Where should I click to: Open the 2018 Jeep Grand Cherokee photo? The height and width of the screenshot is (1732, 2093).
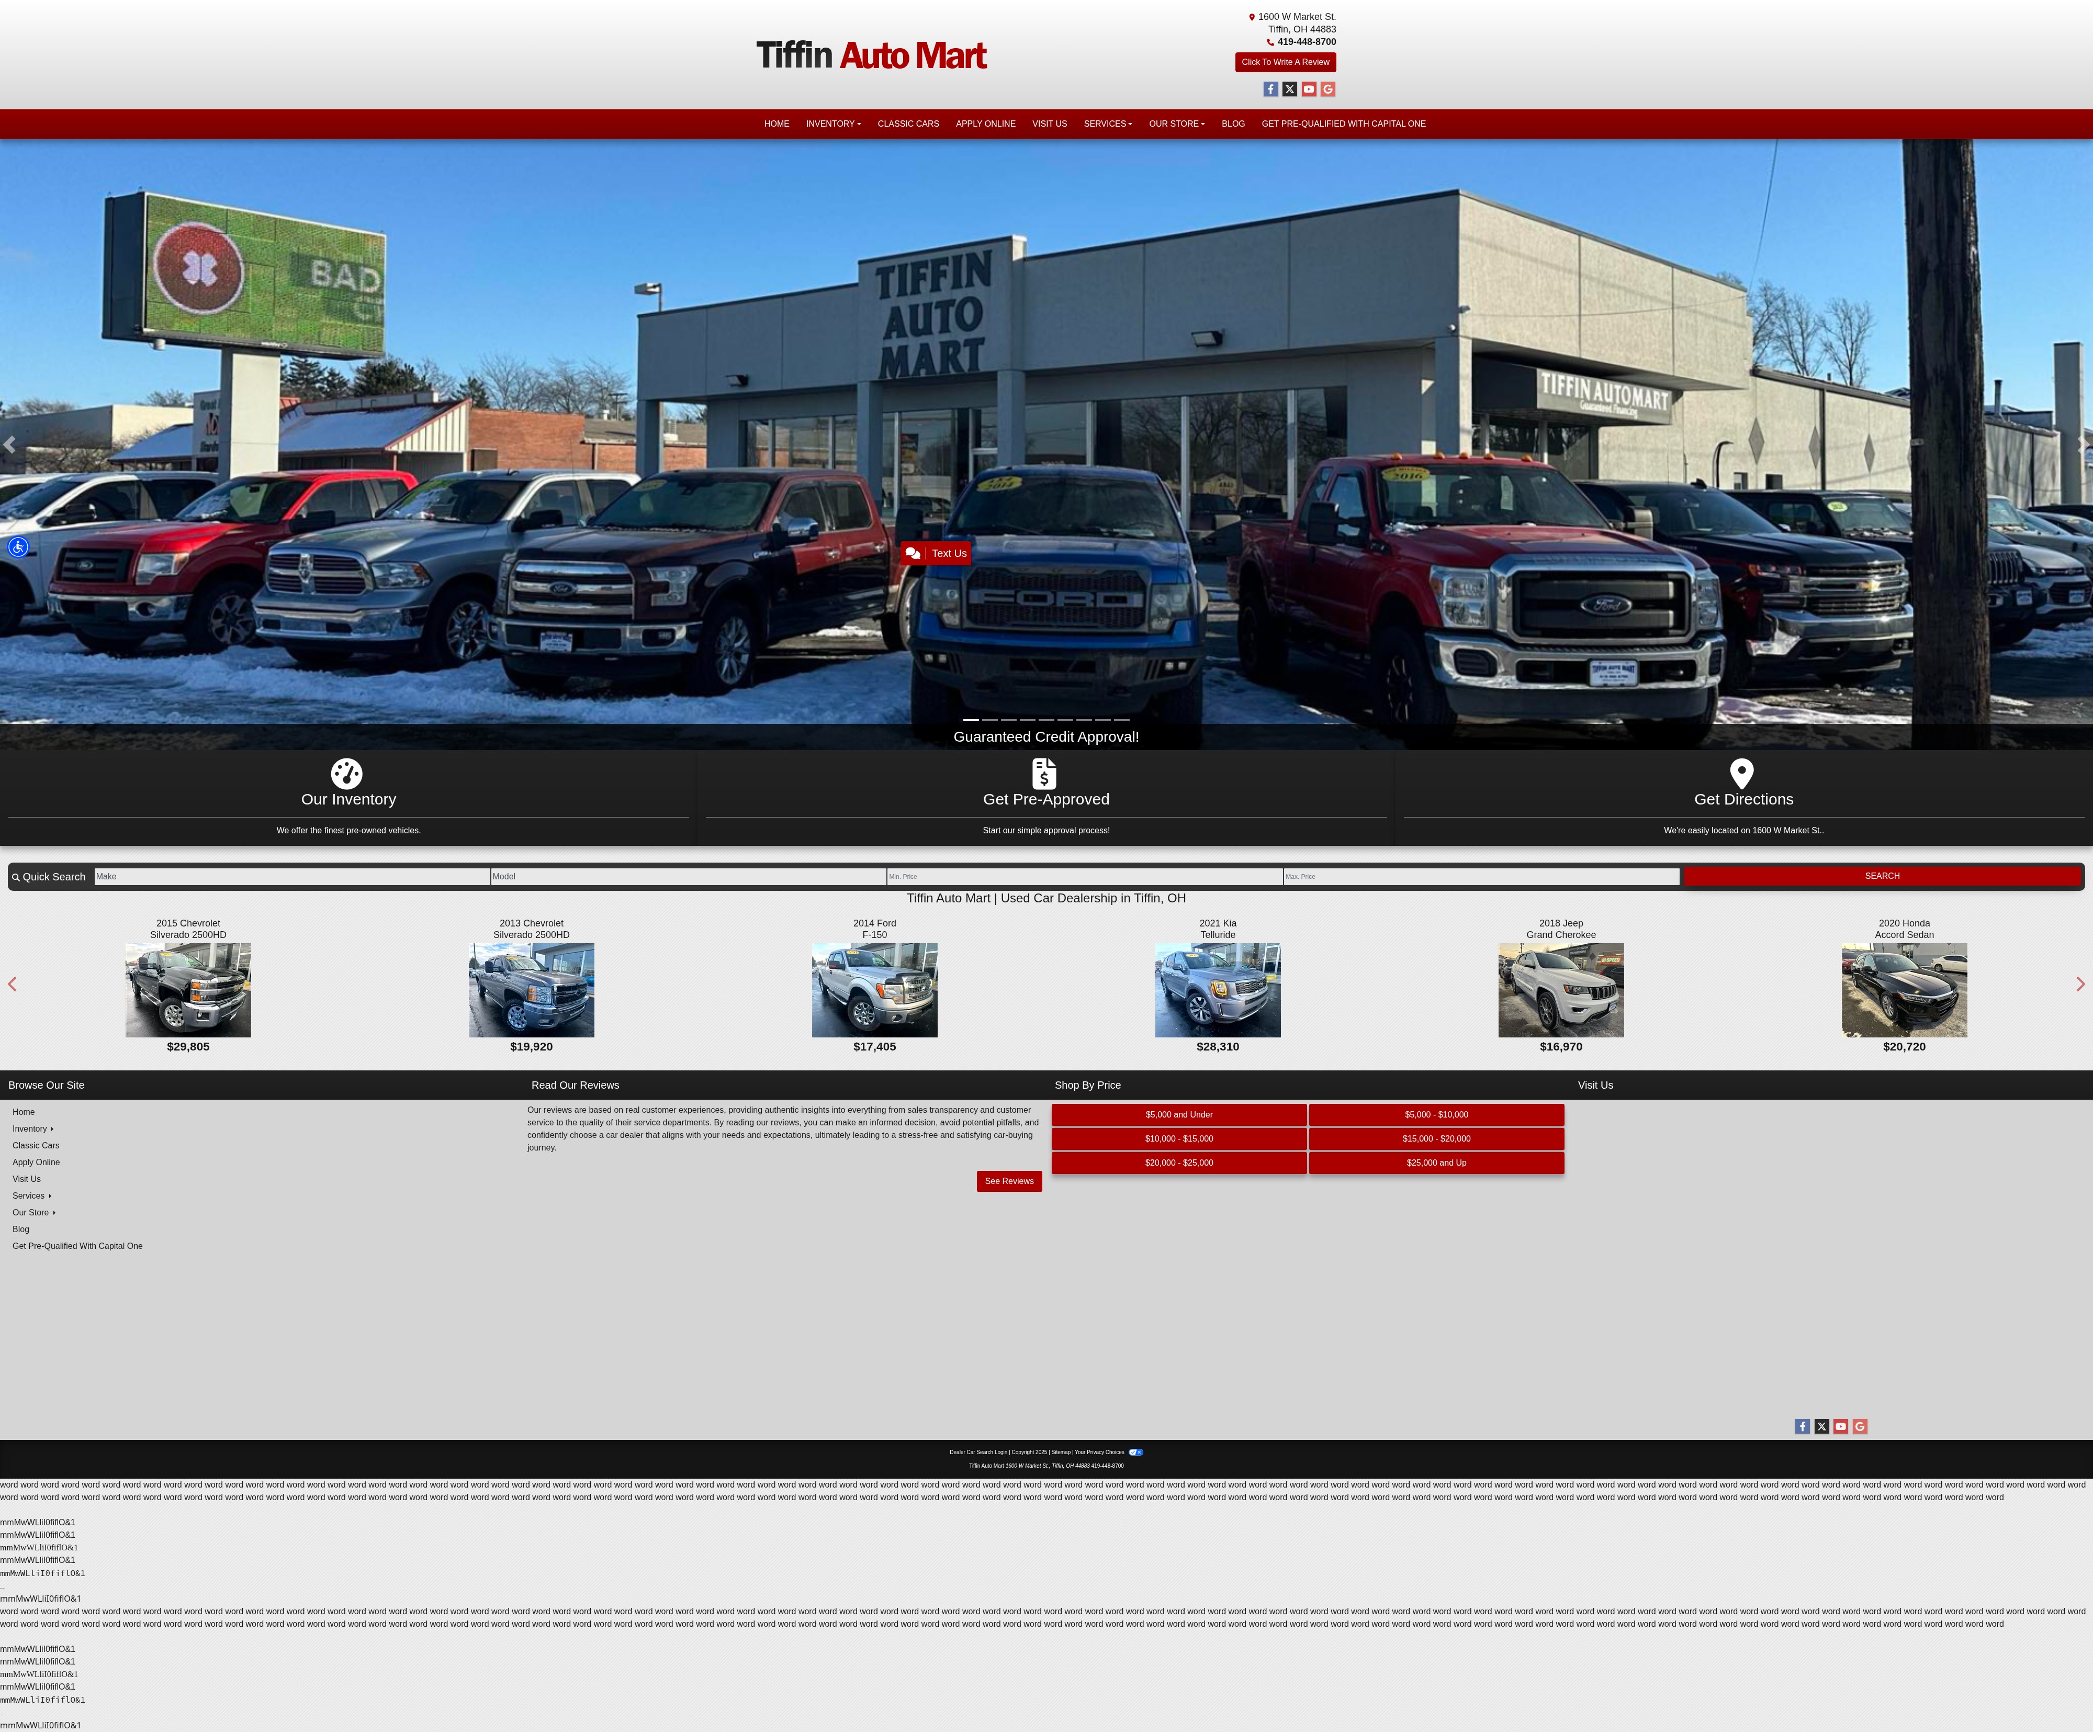(1561, 990)
